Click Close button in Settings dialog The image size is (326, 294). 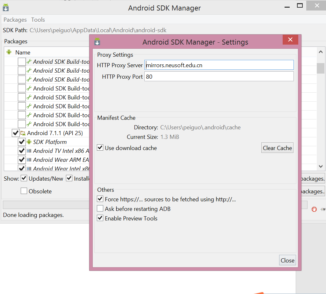click(x=287, y=260)
